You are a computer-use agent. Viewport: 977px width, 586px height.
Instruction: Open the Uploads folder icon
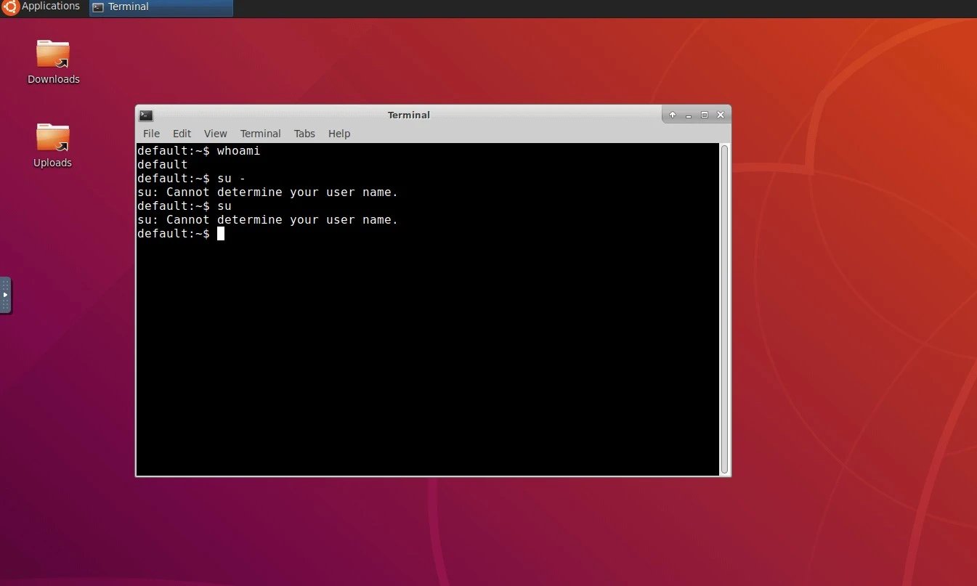click(53, 137)
